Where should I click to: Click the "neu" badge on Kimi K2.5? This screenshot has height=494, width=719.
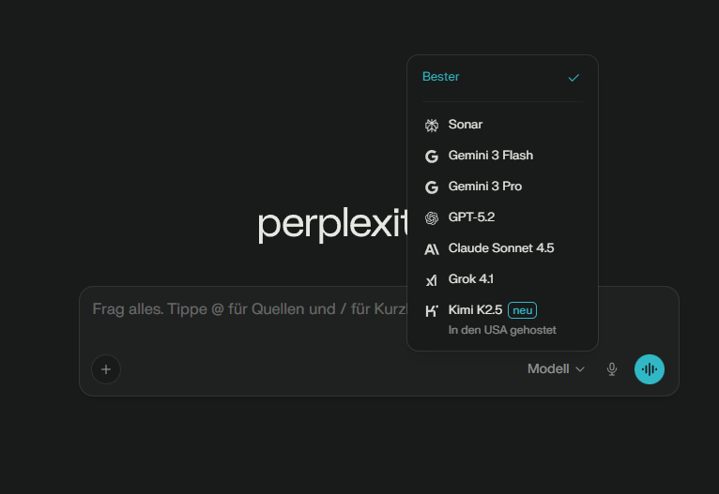click(x=522, y=310)
